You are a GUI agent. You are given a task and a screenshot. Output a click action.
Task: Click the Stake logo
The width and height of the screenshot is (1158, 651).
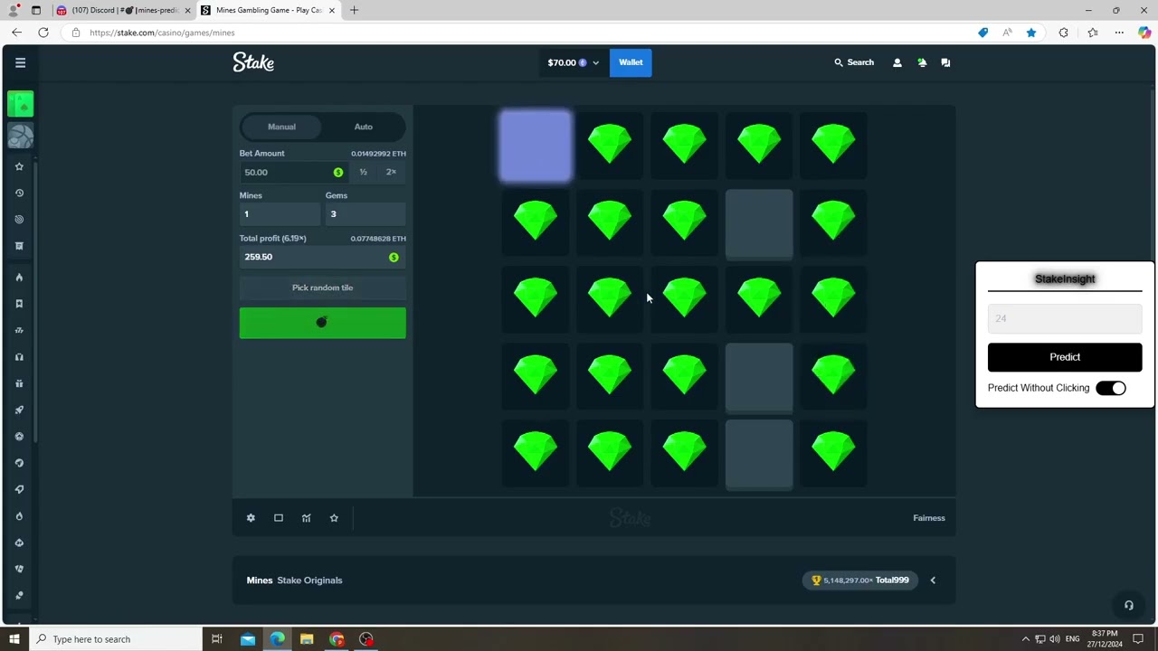[x=253, y=62]
